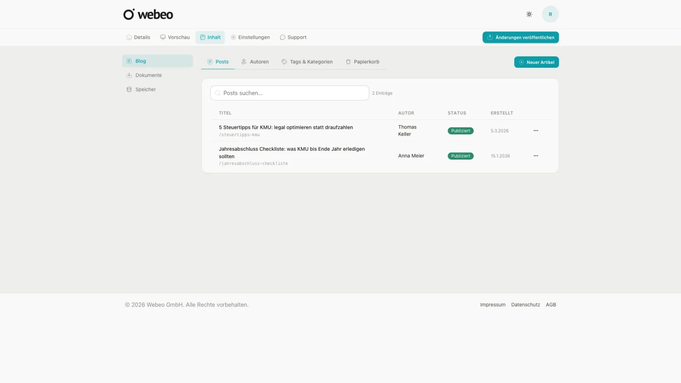This screenshot has height=383, width=681.
Task: Select the Inhalt tab
Action: coord(210,37)
